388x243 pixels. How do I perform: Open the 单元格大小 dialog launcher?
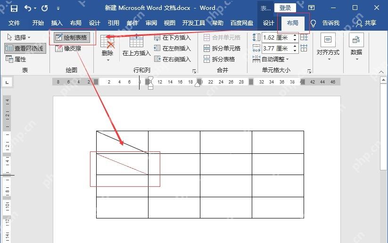coord(309,71)
